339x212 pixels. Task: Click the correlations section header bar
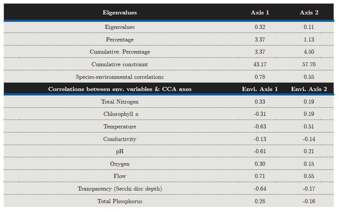[x=120, y=89]
